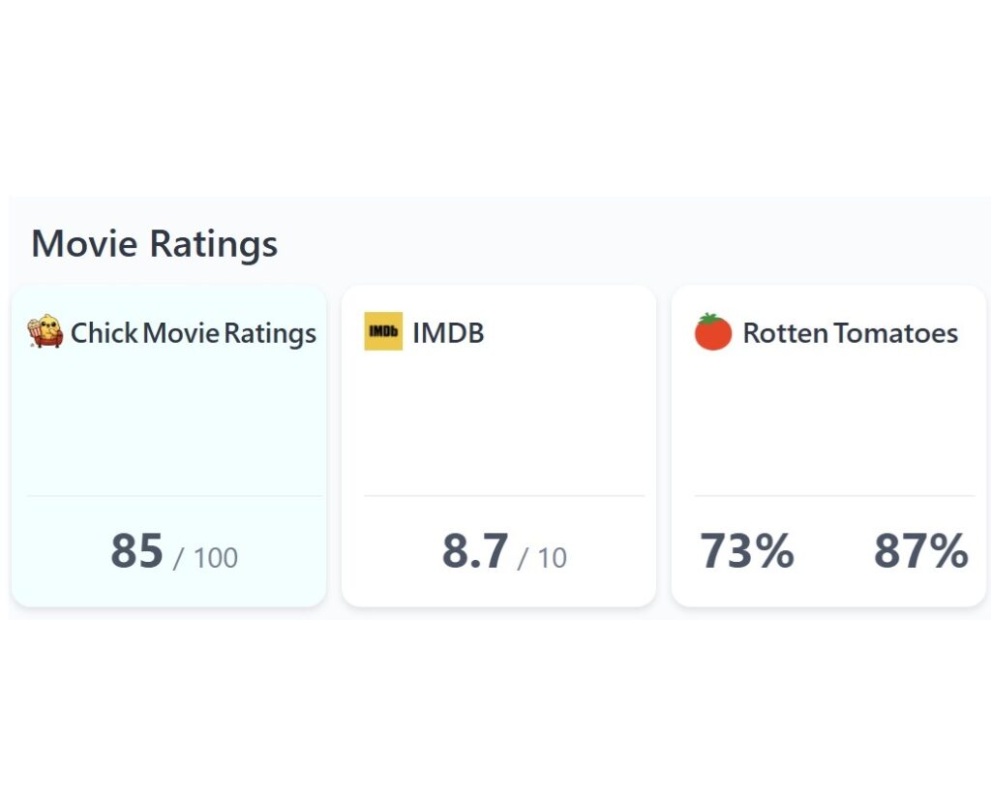The width and height of the screenshot is (991, 805).
Task: Select the Rotten Tomatoes card body
Action: pos(828,446)
